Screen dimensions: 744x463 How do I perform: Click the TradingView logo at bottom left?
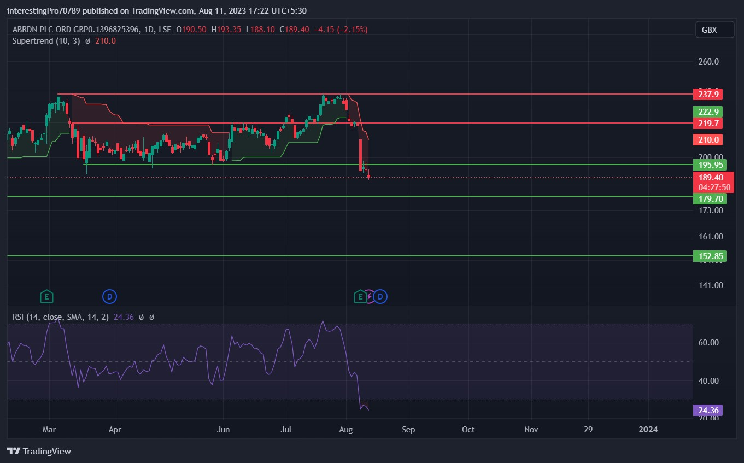[x=39, y=452]
